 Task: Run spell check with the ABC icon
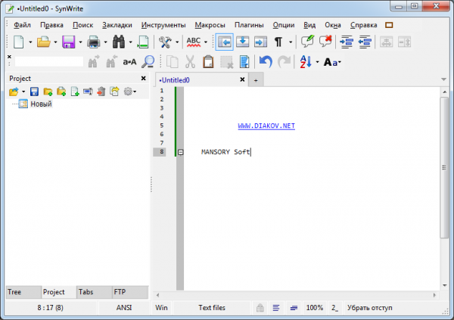point(194,42)
